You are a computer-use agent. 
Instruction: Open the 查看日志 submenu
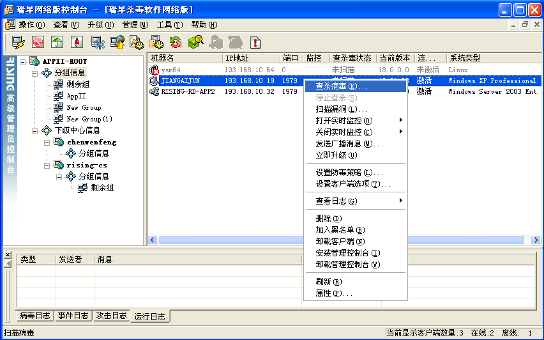tap(356, 201)
